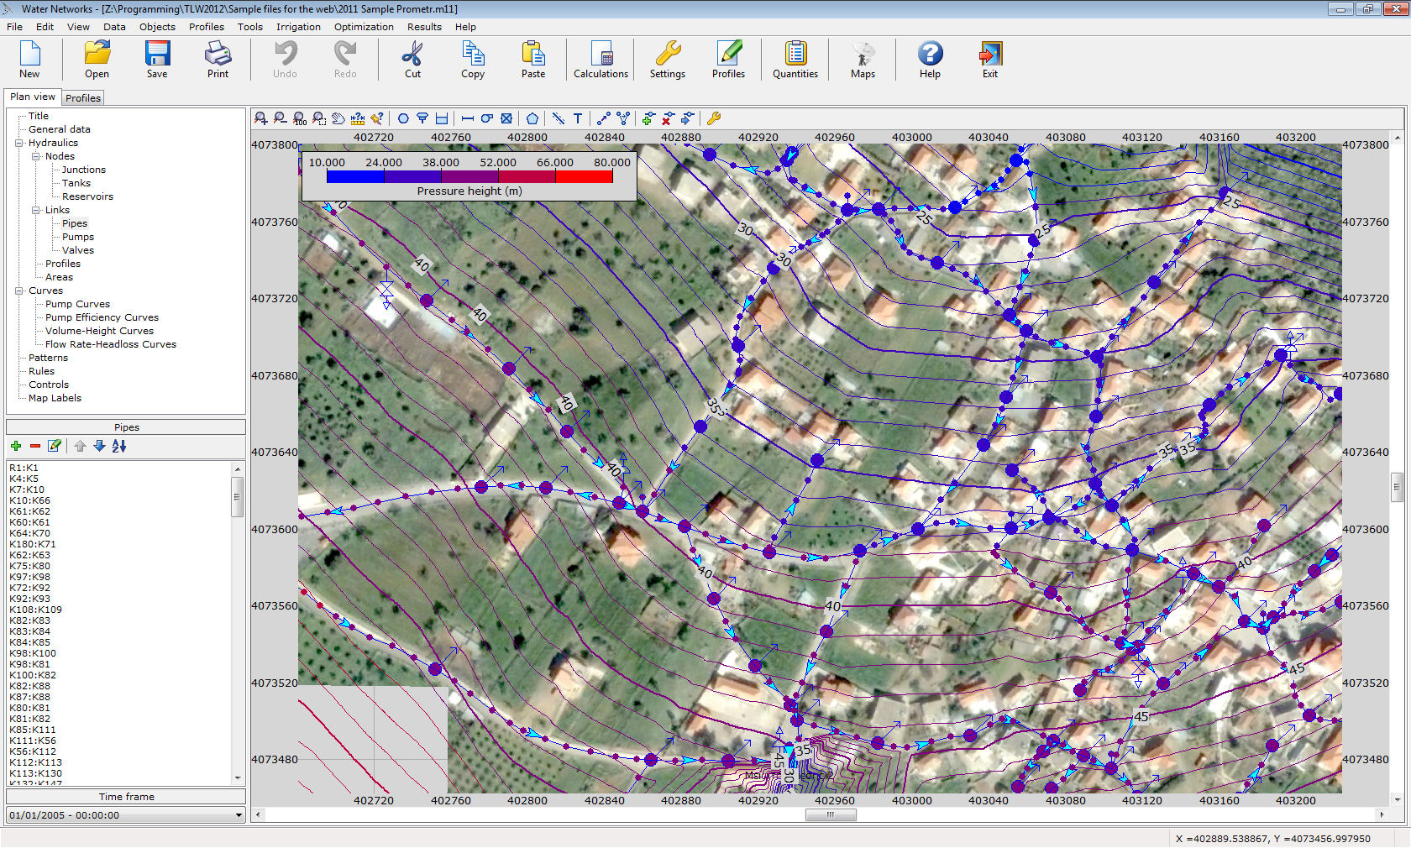This screenshot has width=1411, height=848.
Task: Open the Quantities clipboard icon
Action: click(x=795, y=60)
